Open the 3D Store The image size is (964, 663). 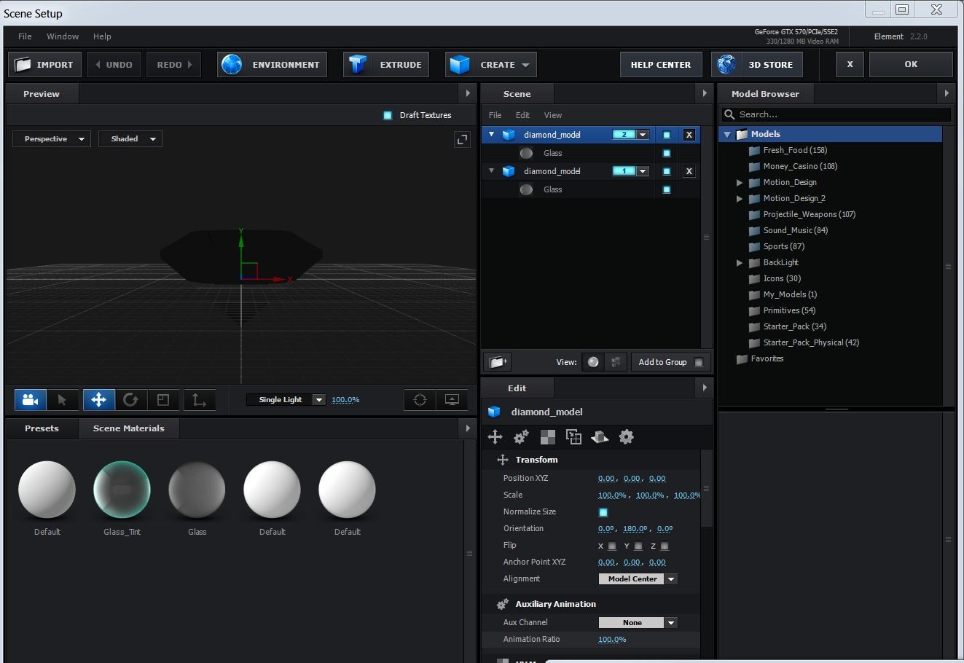coord(757,65)
